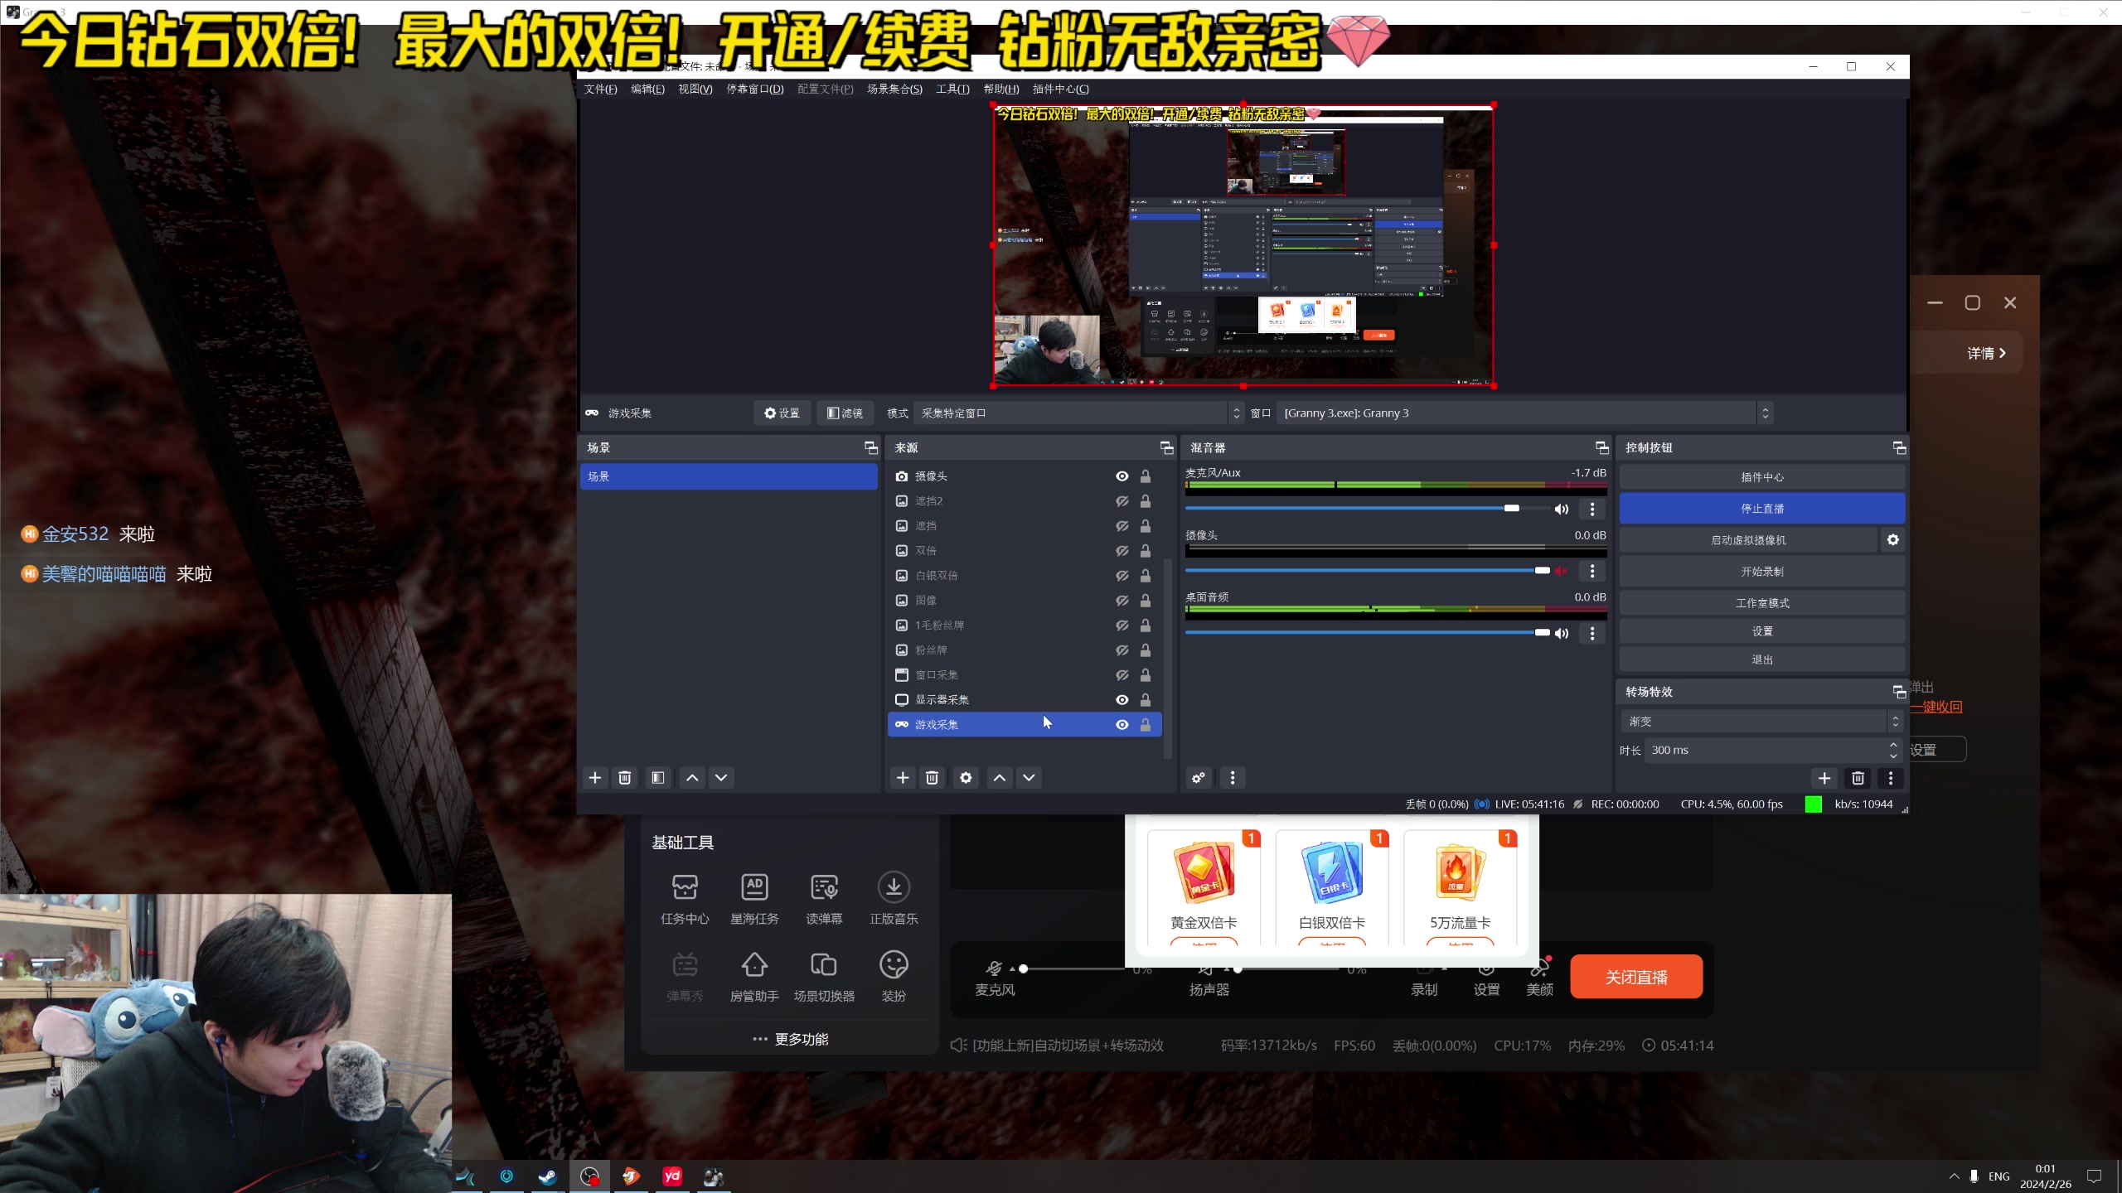
Task: Mute the 麦克风/Aux speaker icon
Action: [x=1562, y=509]
